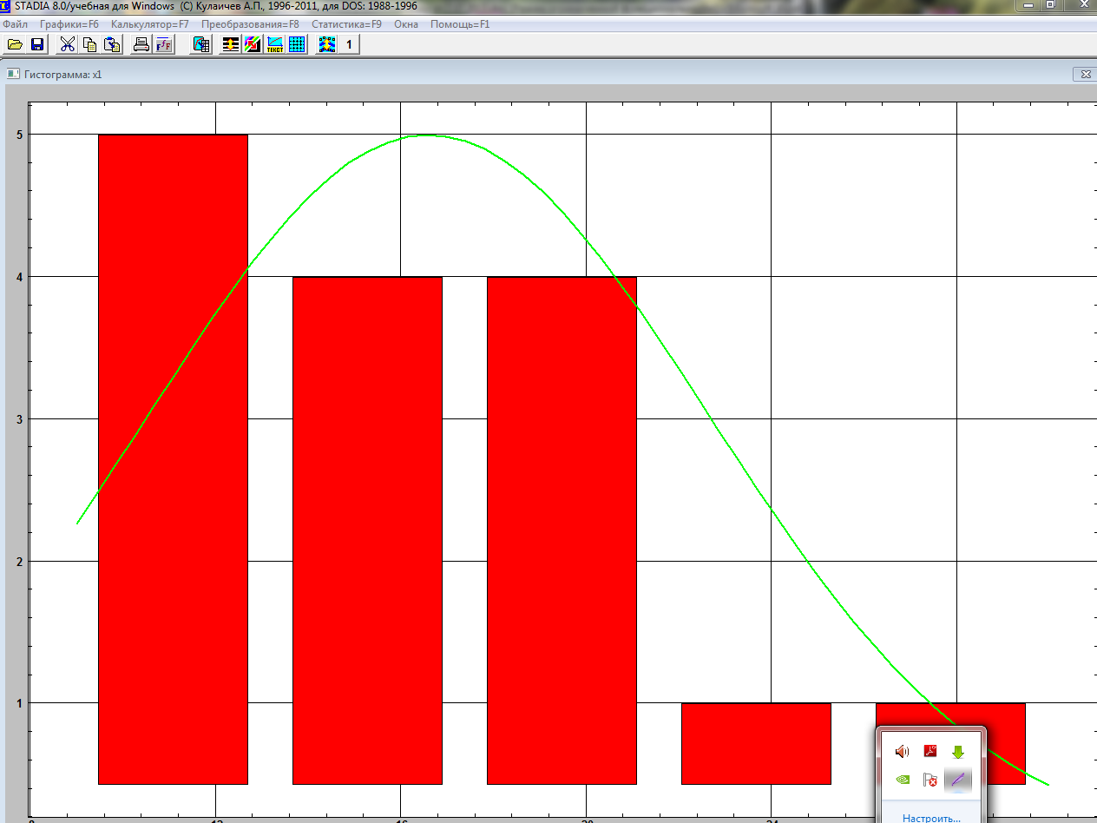Cut with the scissors toolbar icon
The width and height of the screenshot is (1097, 823).
(68, 44)
